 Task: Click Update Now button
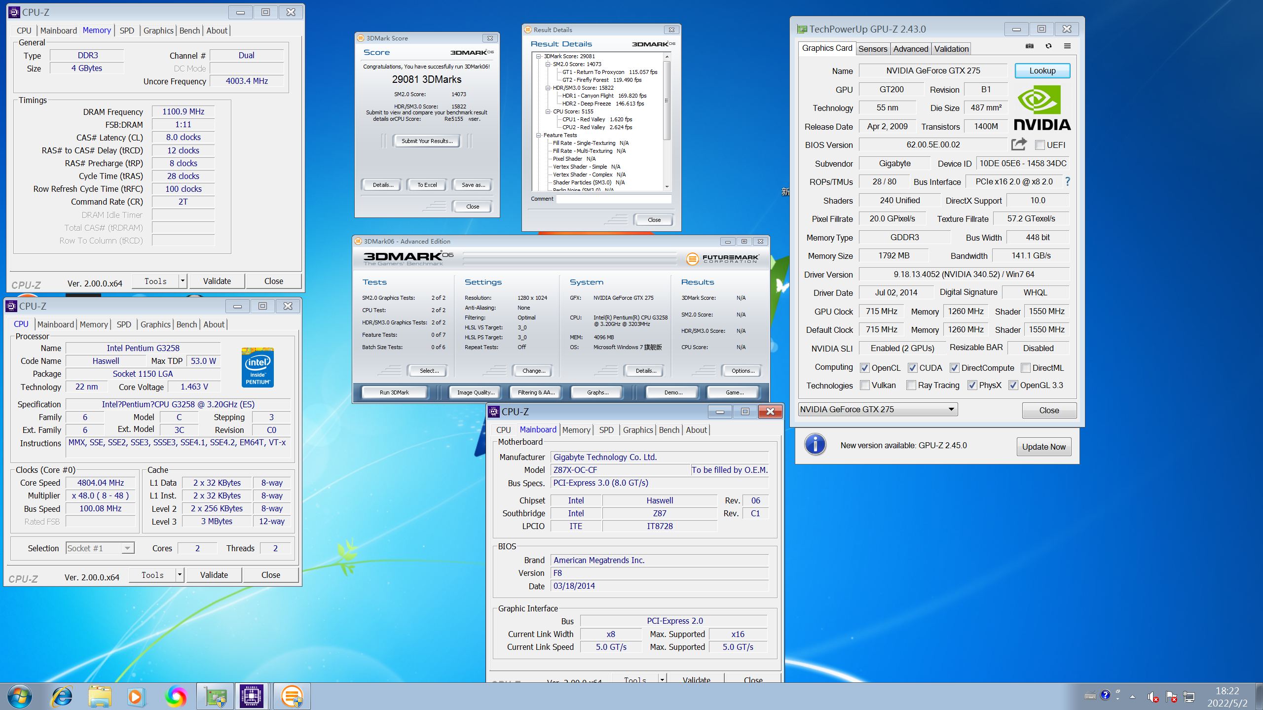tap(1043, 447)
